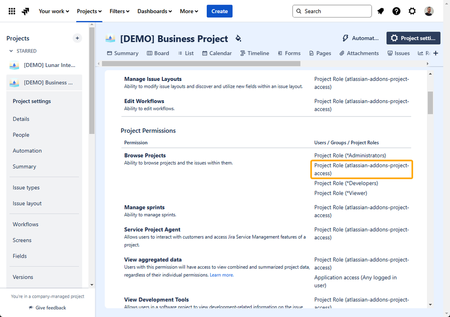Open Versions in the sidebar
450x317 pixels.
23,277
